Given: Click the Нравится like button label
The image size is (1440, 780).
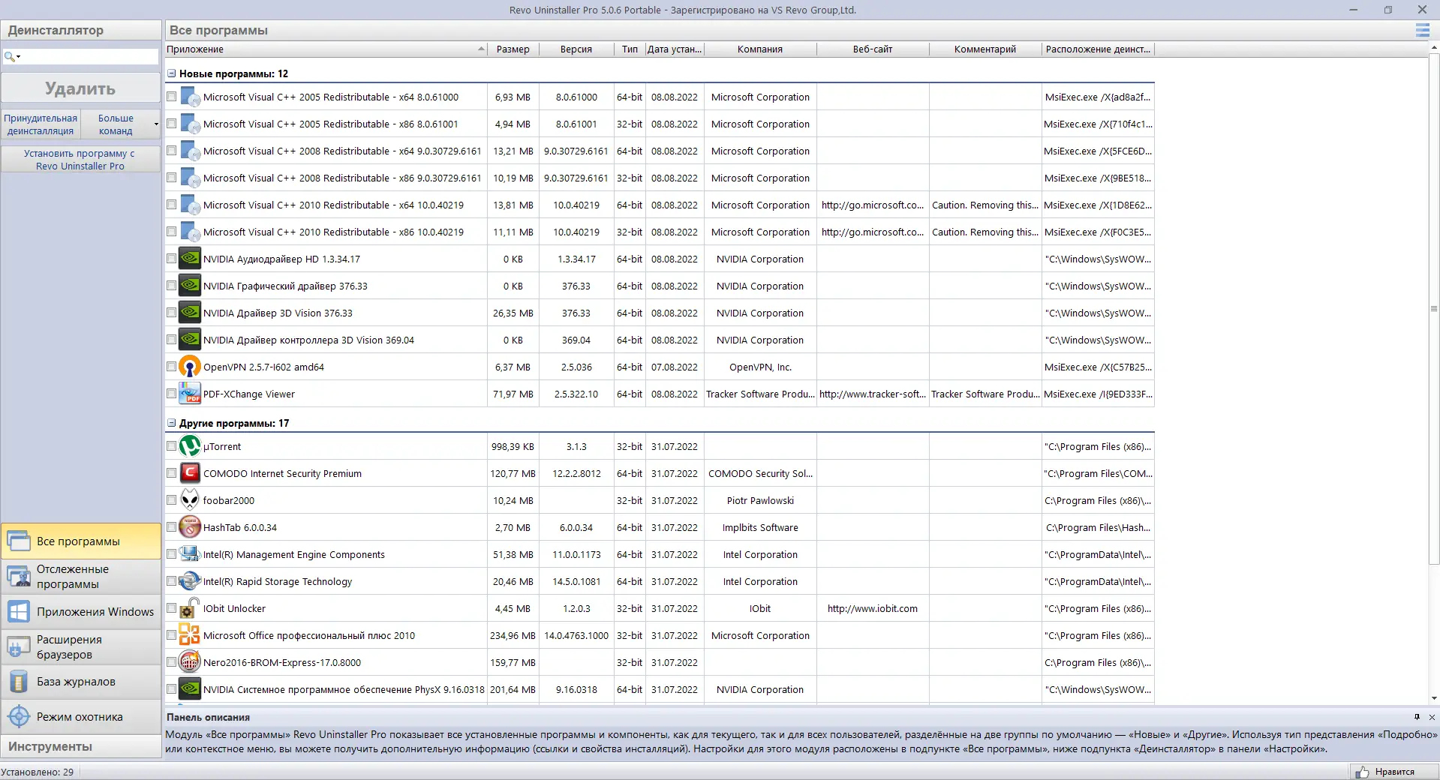Looking at the screenshot, I should point(1395,772).
